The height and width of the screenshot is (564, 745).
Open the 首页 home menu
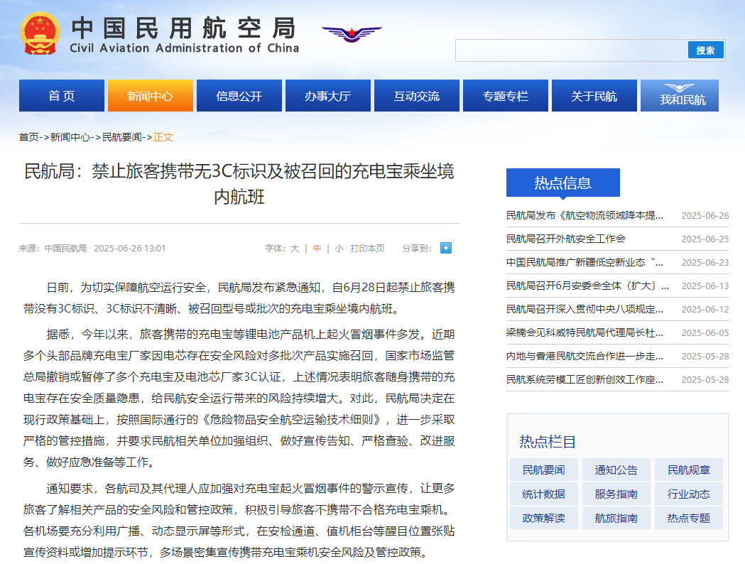[x=61, y=96]
